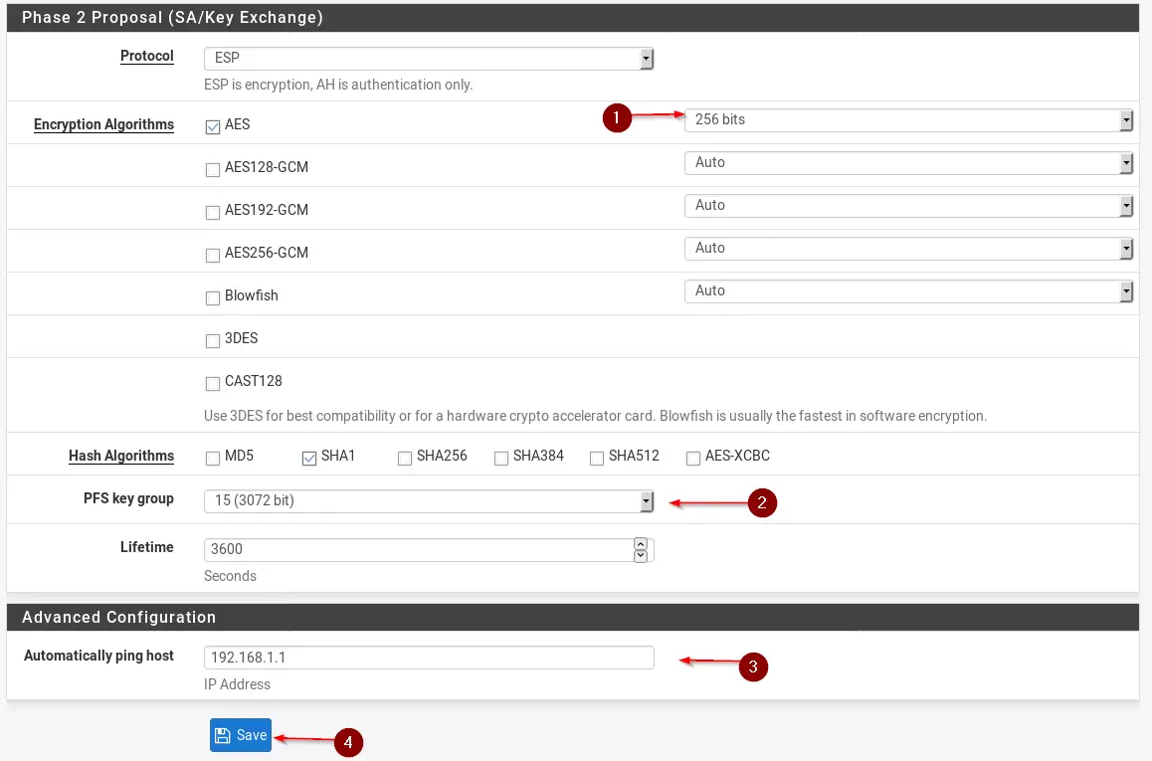Check the SHA256 hash checkbox
The image size is (1152, 761).
tap(405, 459)
